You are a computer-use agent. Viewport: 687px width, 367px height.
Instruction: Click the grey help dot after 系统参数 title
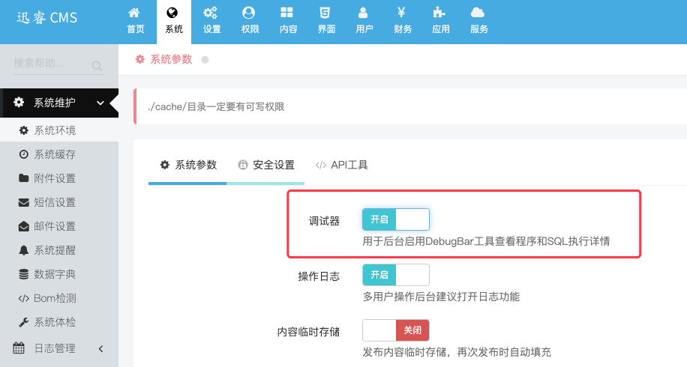coord(205,59)
